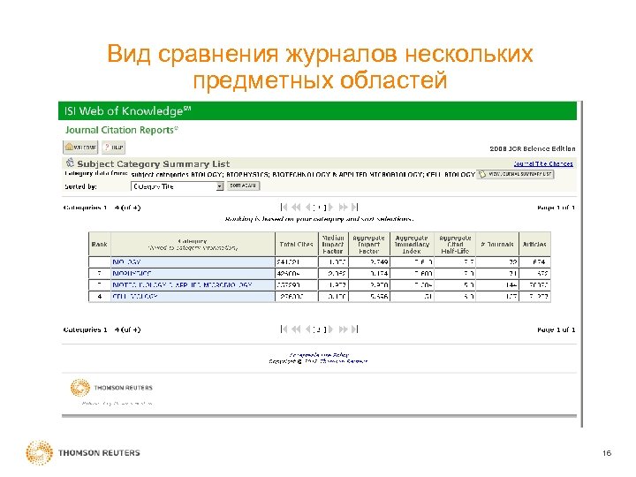636x477 pixels.
Task: Click the # Journals column header
Action: [497, 244]
